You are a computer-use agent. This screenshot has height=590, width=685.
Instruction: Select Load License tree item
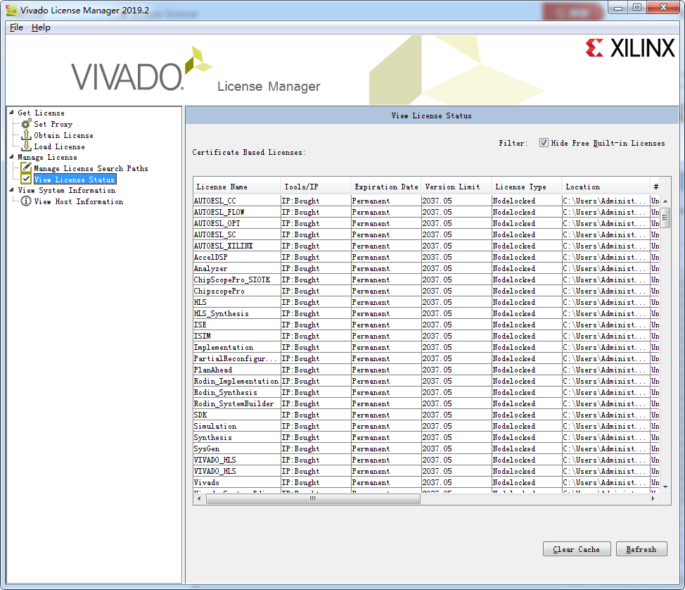59,147
